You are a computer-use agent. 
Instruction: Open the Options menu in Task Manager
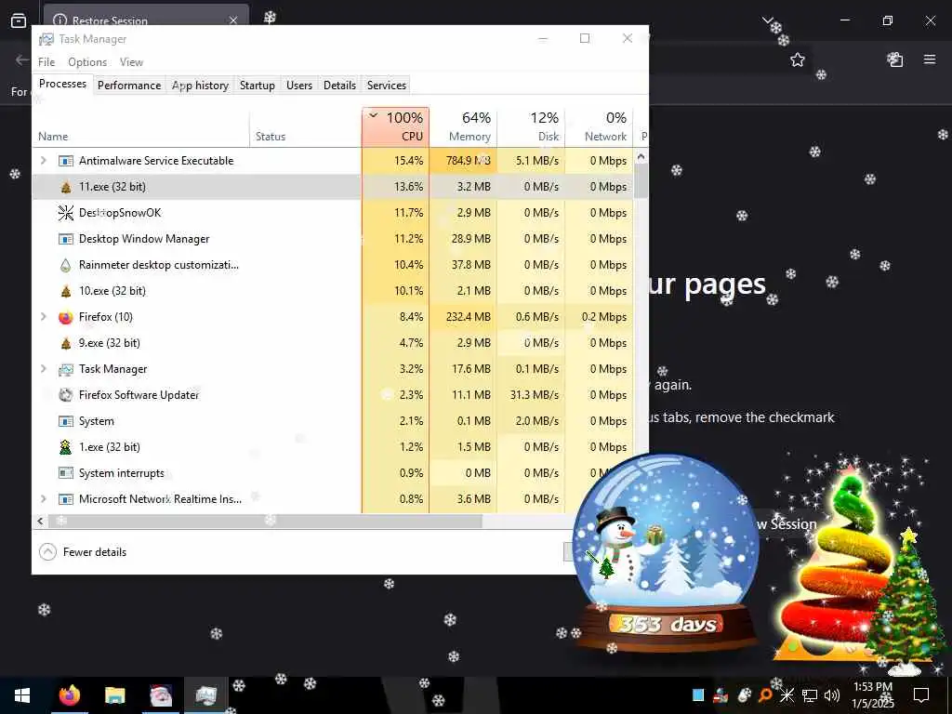tap(87, 62)
